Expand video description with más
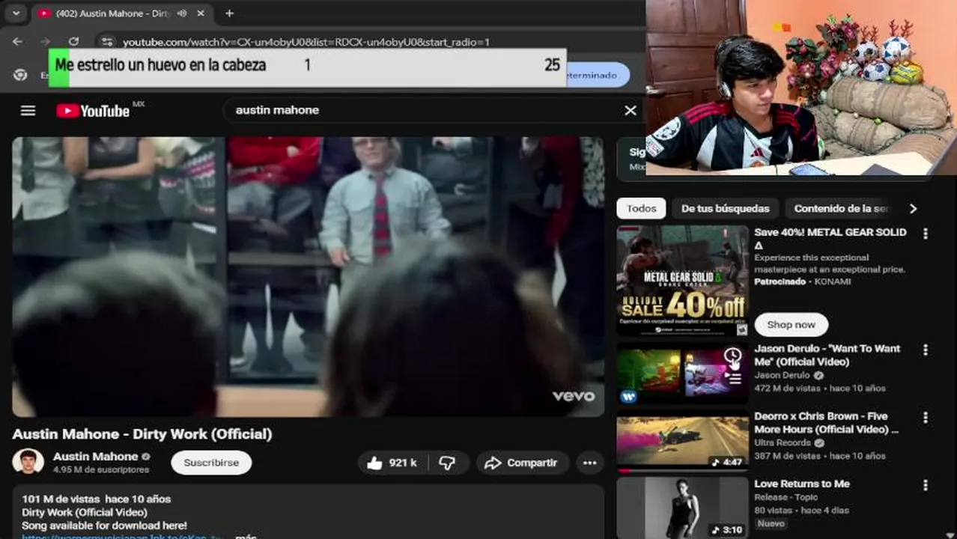957x539 pixels. [x=246, y=536]
